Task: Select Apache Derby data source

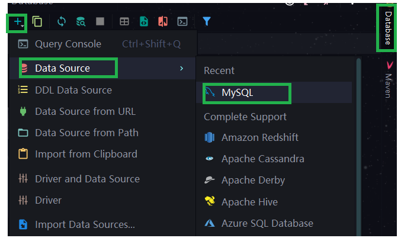Action: coord(274,180)
